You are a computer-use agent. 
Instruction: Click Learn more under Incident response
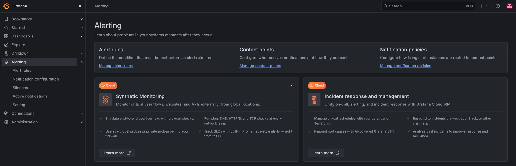pos(326,153)
